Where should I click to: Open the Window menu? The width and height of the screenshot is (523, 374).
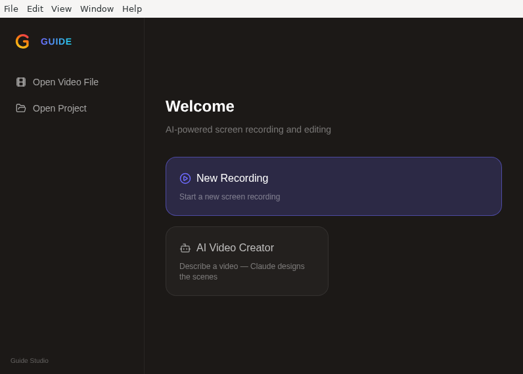97,9
